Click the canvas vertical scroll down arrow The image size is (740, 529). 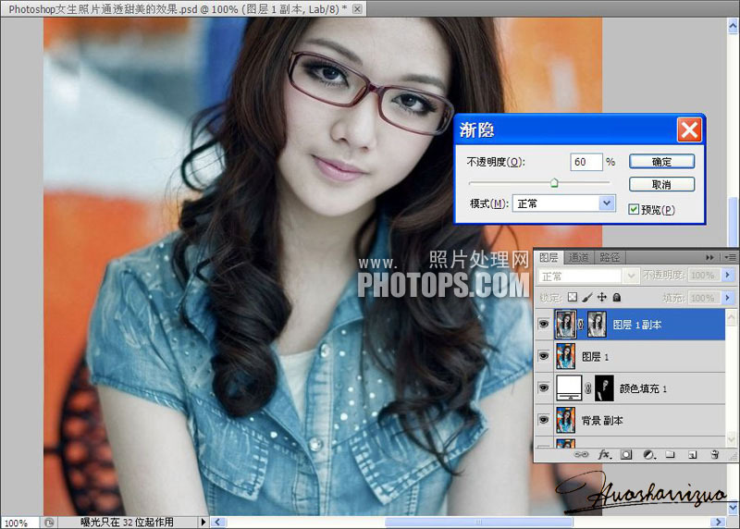pos(733,508)
